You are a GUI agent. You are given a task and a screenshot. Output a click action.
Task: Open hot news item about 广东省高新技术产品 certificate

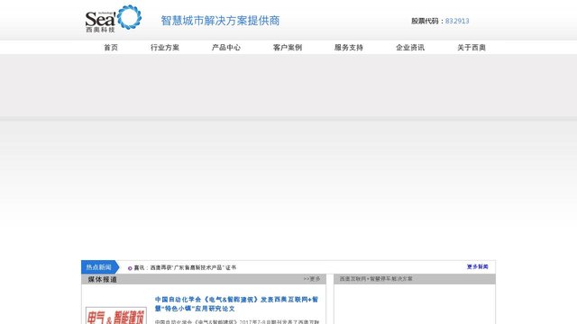point(185,268)
